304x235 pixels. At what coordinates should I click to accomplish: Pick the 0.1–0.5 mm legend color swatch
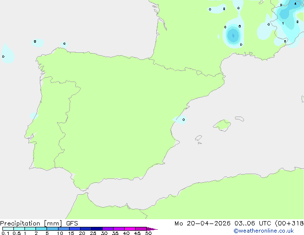8,229
